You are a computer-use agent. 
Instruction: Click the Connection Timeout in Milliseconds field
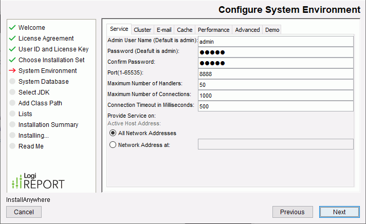click(276, 106)
